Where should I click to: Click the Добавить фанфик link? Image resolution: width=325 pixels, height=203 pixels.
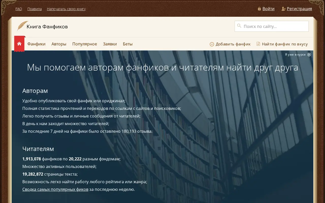(233, 44)
